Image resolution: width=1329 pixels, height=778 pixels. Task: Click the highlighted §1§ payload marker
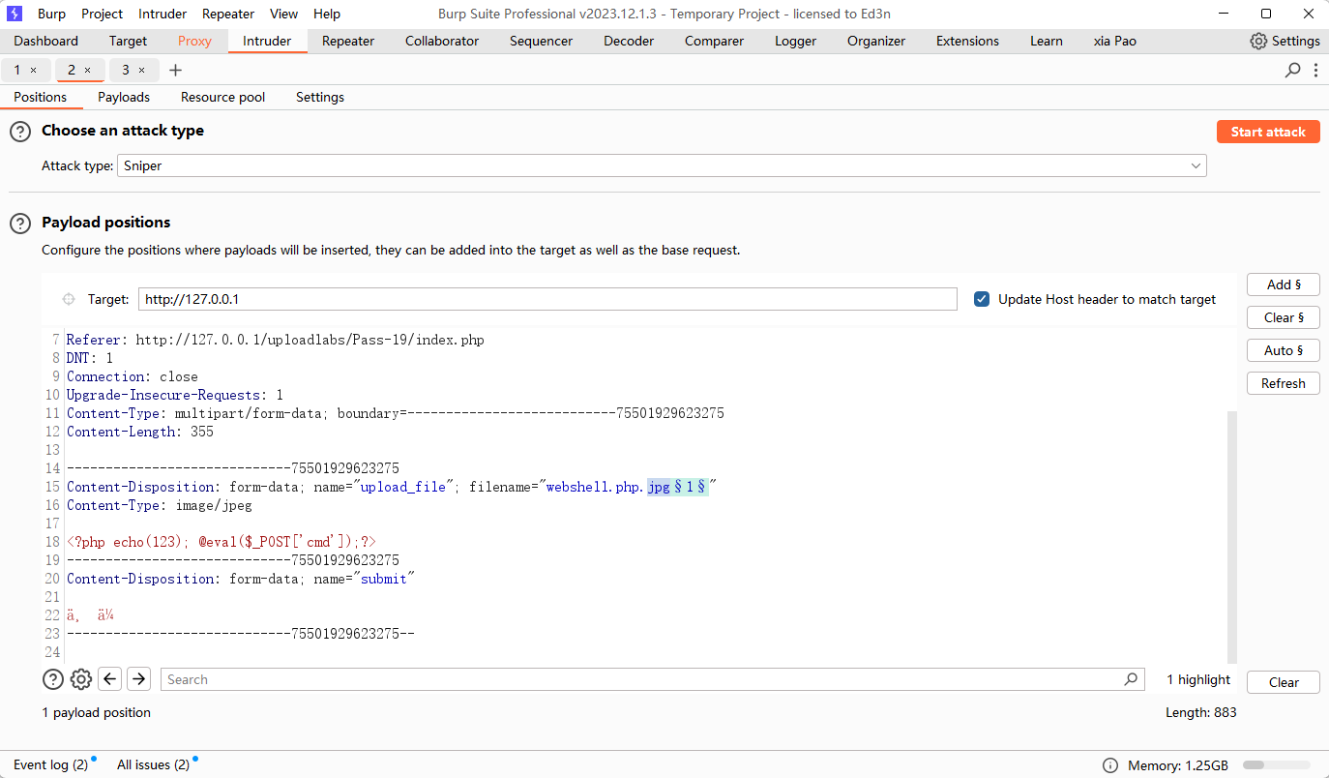click(x=691, y=487)
